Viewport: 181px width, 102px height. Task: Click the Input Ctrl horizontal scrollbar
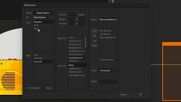point(74,61)
